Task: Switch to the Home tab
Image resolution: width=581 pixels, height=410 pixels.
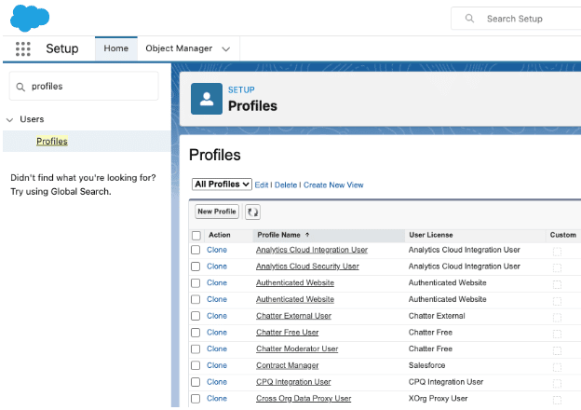Action: [x=116, y=48]
